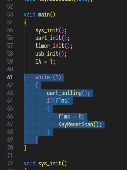Click line number 72 in the gutter
Viewport: 127px width, 170px height.
(10, 163)
